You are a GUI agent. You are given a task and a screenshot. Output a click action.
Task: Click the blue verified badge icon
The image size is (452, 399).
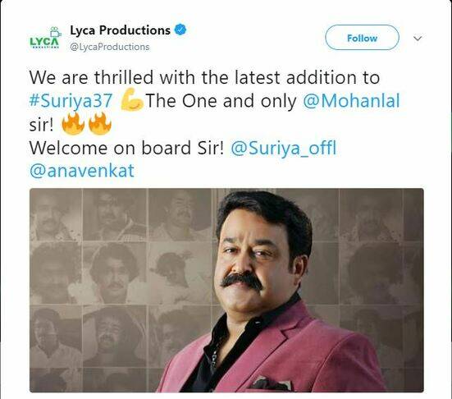point(180,30)
